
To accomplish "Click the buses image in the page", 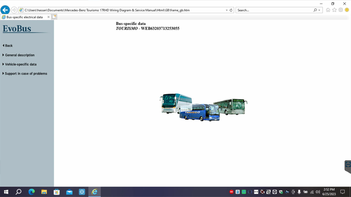I will tap(203, 106).
